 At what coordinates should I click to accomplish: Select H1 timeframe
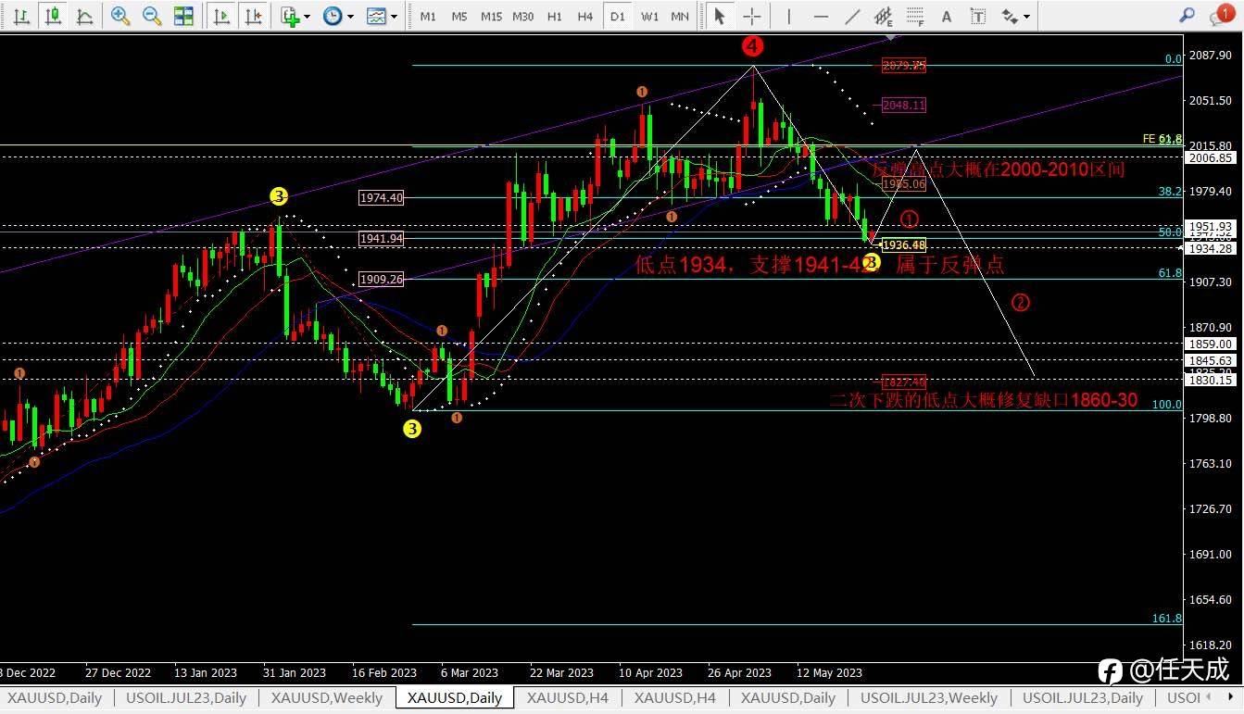point(555,17)
